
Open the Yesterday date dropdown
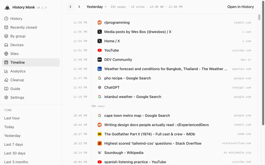coord(97,7)
